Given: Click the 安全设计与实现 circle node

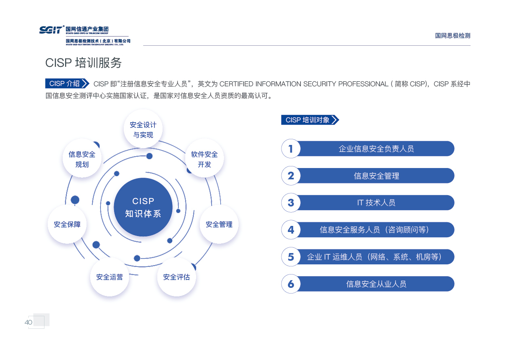Looking at the screenshot, I should point(143,128).
